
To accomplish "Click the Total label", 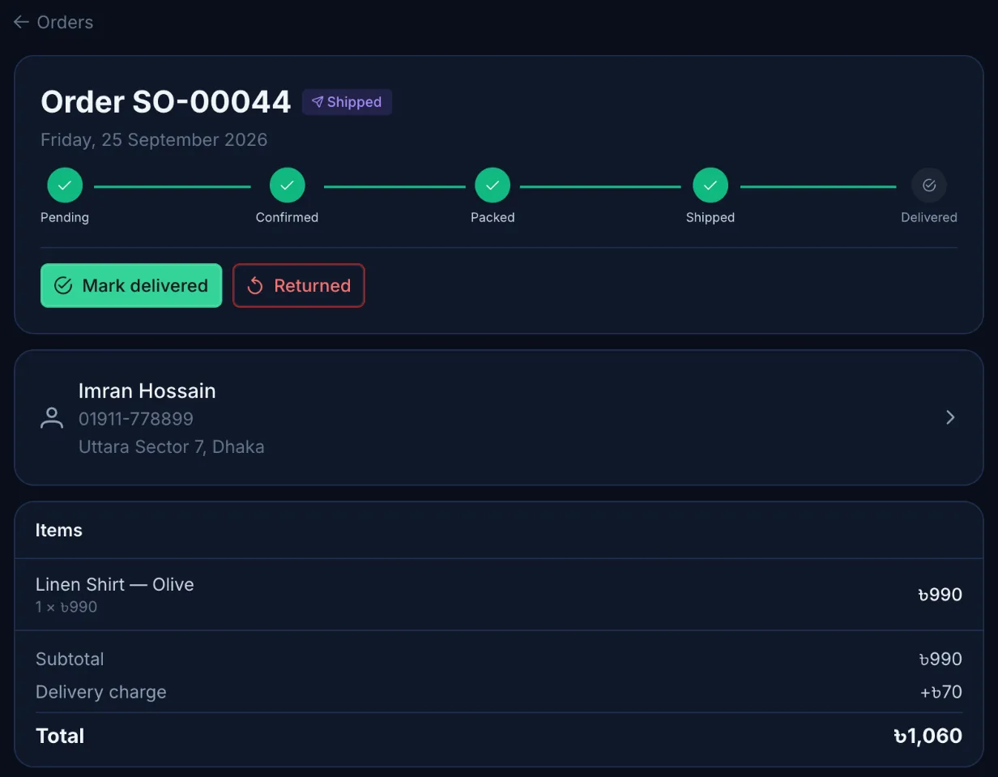I will point(60,736).
